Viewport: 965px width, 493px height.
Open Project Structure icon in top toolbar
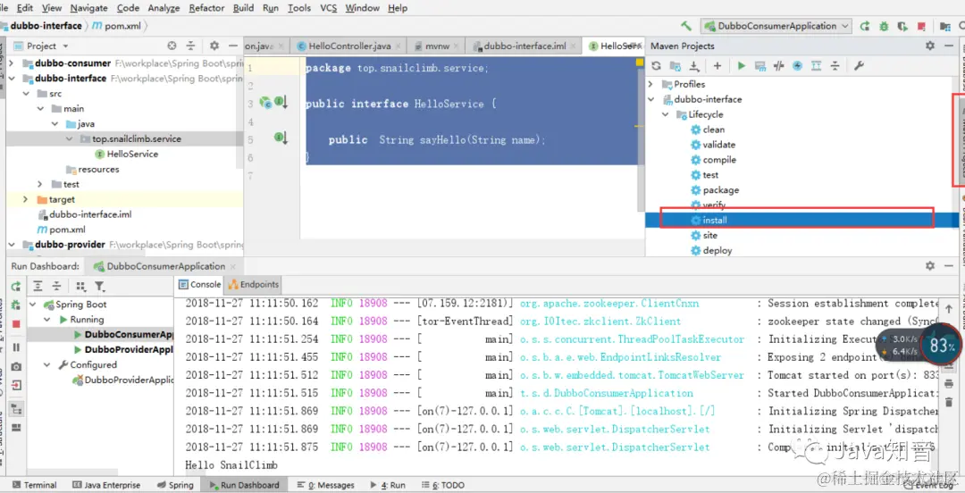(945, 27)
